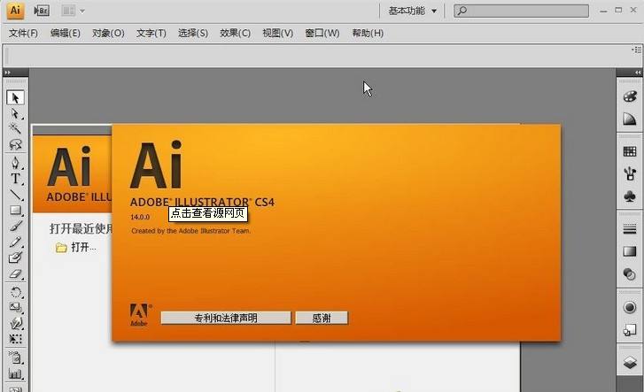Open the Stroke panel
The height and width of the screenshot is (392, 644).
coord(630,228)
